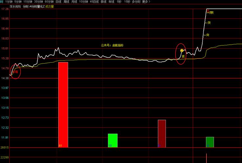Expand the 更多 periods dropdown

click(146, 2)
